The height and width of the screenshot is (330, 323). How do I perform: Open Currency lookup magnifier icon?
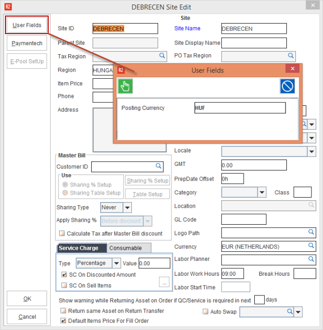[x=311, y=246]
